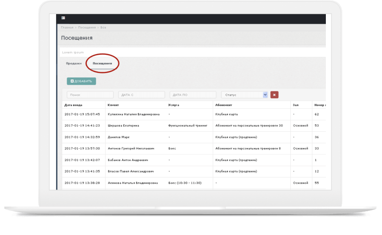Sort by Абонемент column header

click(x=224, y=105)
